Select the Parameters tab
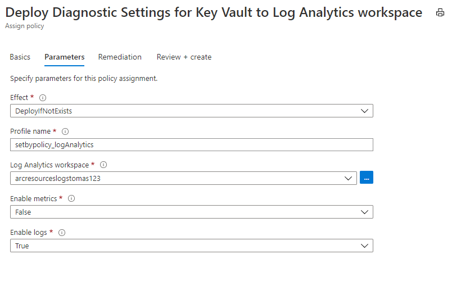This screenshot has width=470, height=286. pos(65,57)
